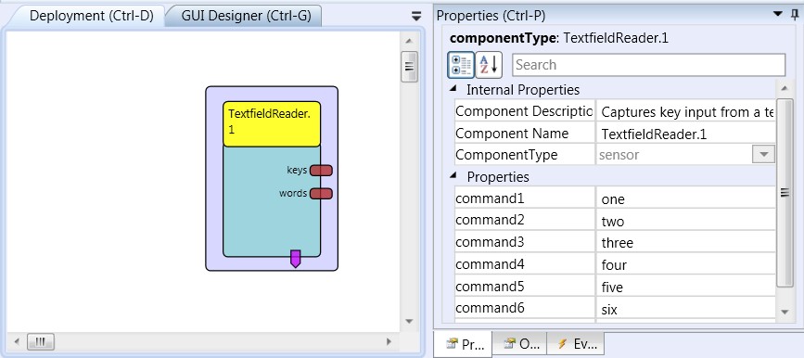Image resolution: width=804 pixels, height=358 pixels.
Task: Edit command3 value three
Action: coord(685,242)
